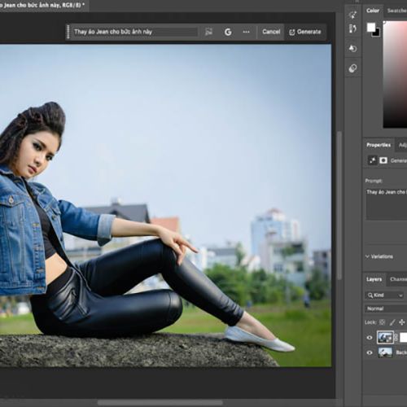Toggle lock position move icon
407x407 pixels.
click(x=402, y=322)
